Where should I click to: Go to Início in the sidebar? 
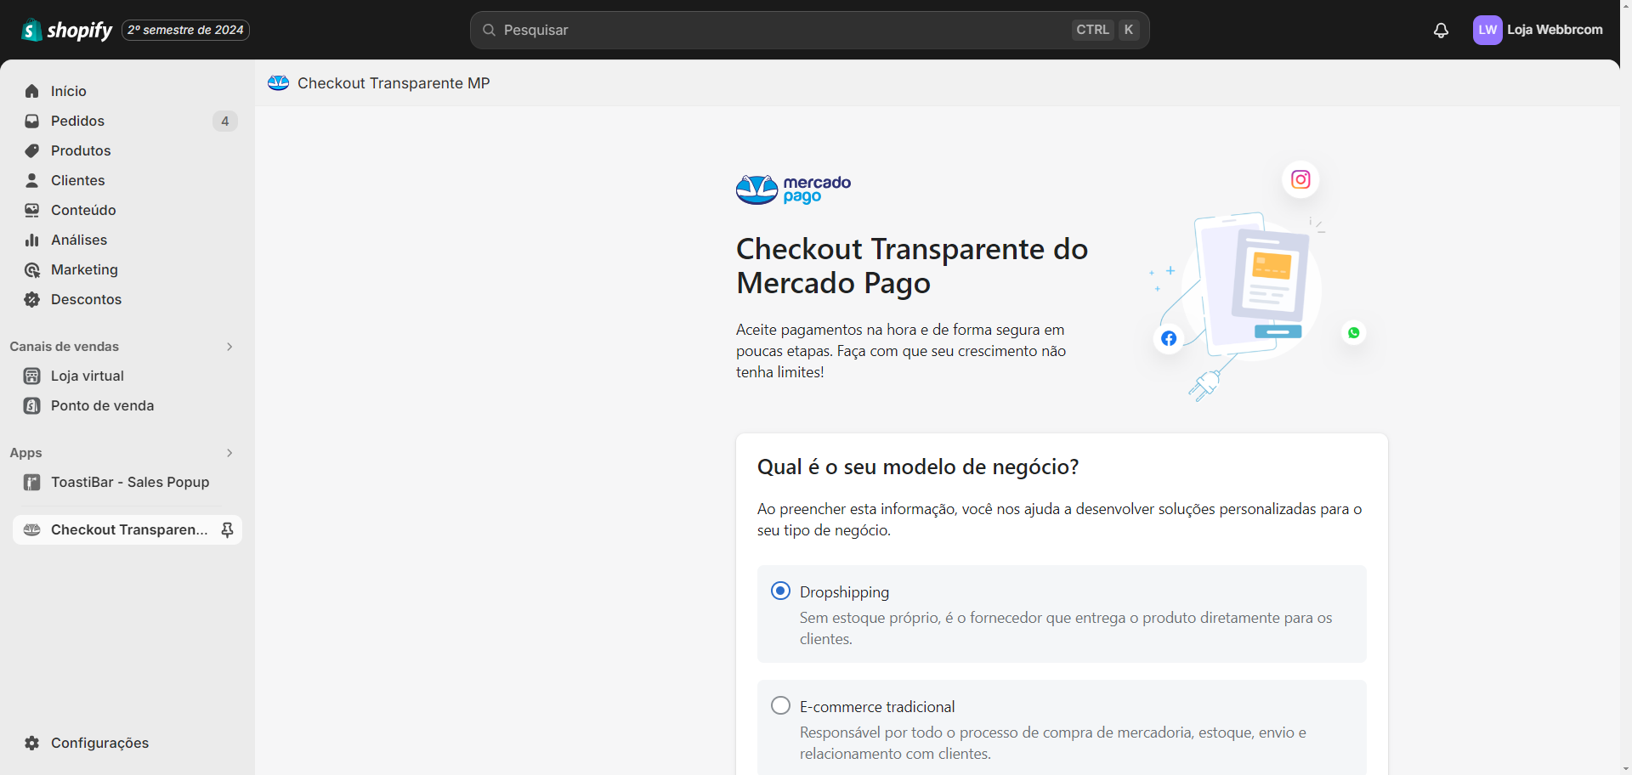(127, 91)
